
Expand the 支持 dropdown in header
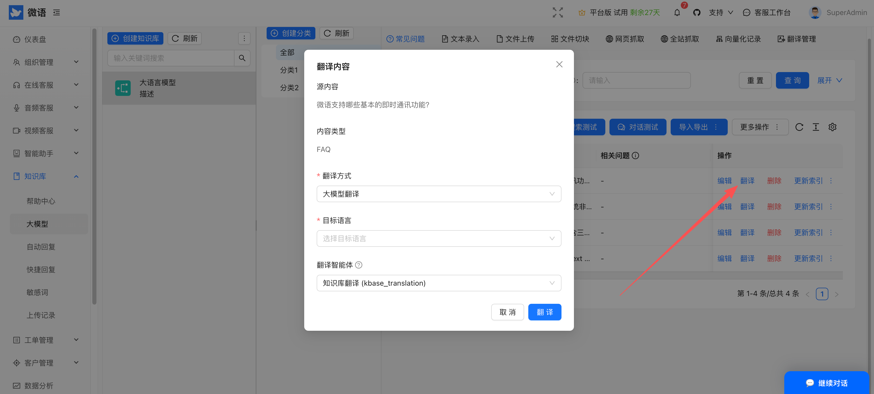pyautogui.click(x=721, y=12)
